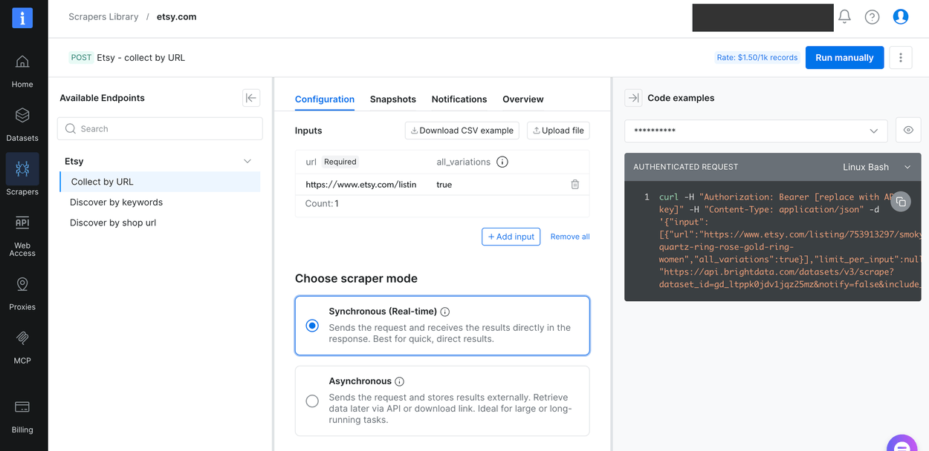The image size is (929, 451).
Task: Select Asynchronous radio option
Action: pyautogui.click(x=312, y=401)
